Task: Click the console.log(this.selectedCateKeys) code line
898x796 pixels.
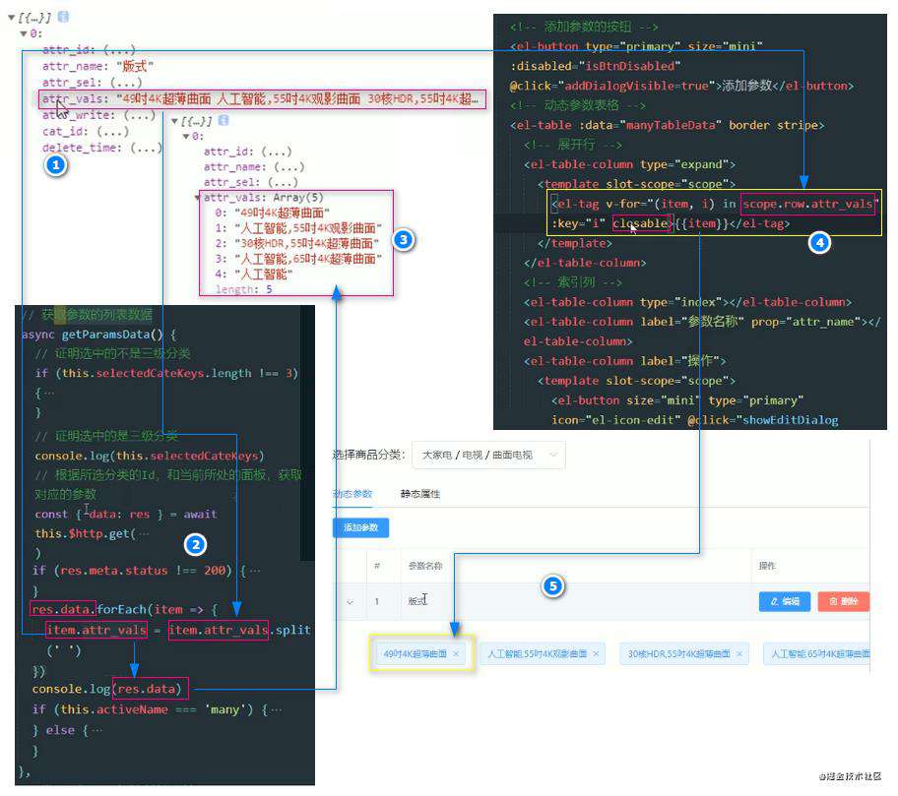Action: point(150,456)
